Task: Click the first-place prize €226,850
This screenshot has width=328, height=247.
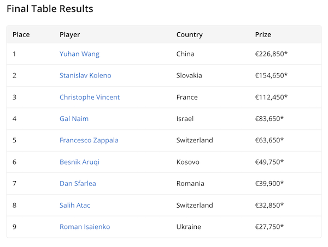Action: (x=271, y=54)
